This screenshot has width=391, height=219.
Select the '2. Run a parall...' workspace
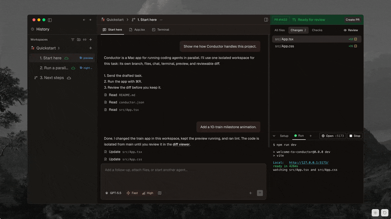tap(62, 68)
